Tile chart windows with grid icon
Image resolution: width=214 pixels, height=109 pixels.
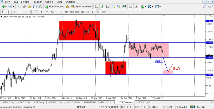point(124,6)
